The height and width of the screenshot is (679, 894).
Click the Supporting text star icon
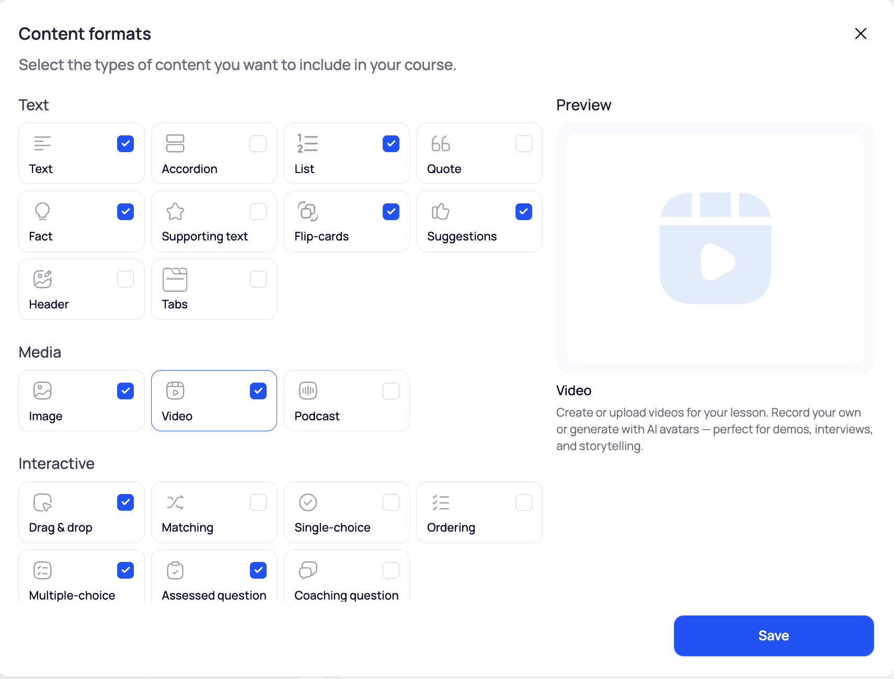pos(175,211)
